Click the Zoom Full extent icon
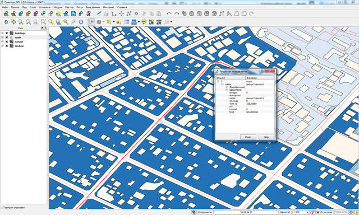This screenshot has width=359, height=215. click(43, 22)
